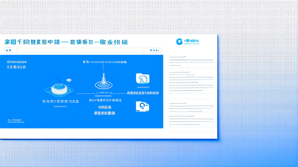Click the button at the search bar's right end
Image resolution: width=298 pixels, height=167 pixels.
pos(153,50)
